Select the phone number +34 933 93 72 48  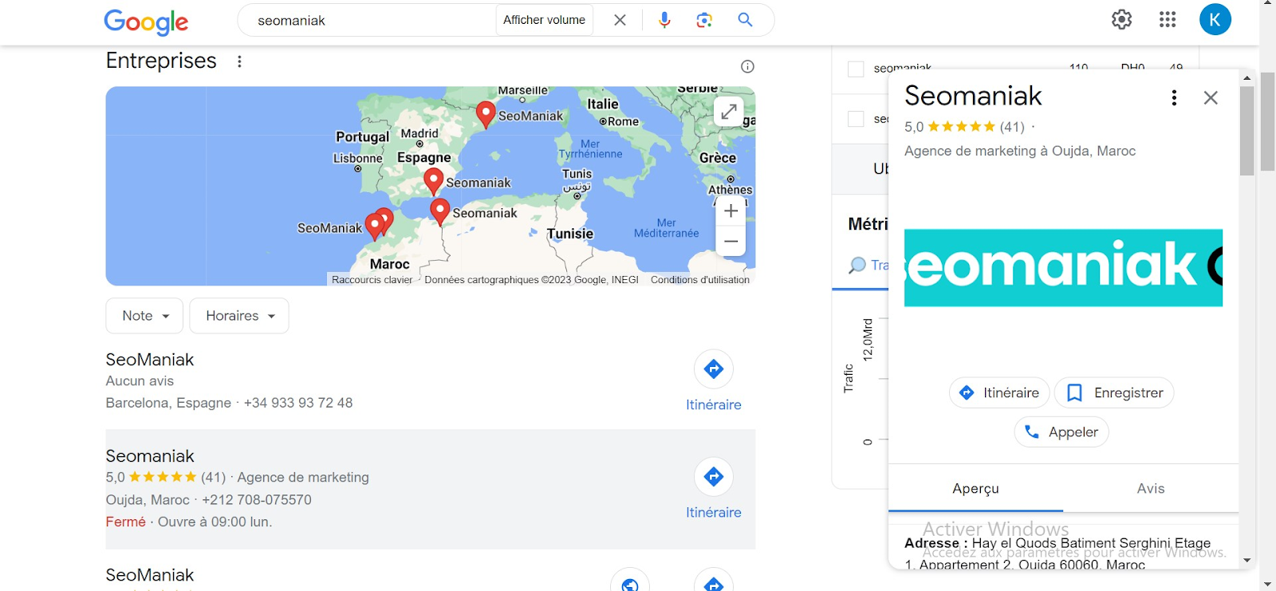pos(298,403)
